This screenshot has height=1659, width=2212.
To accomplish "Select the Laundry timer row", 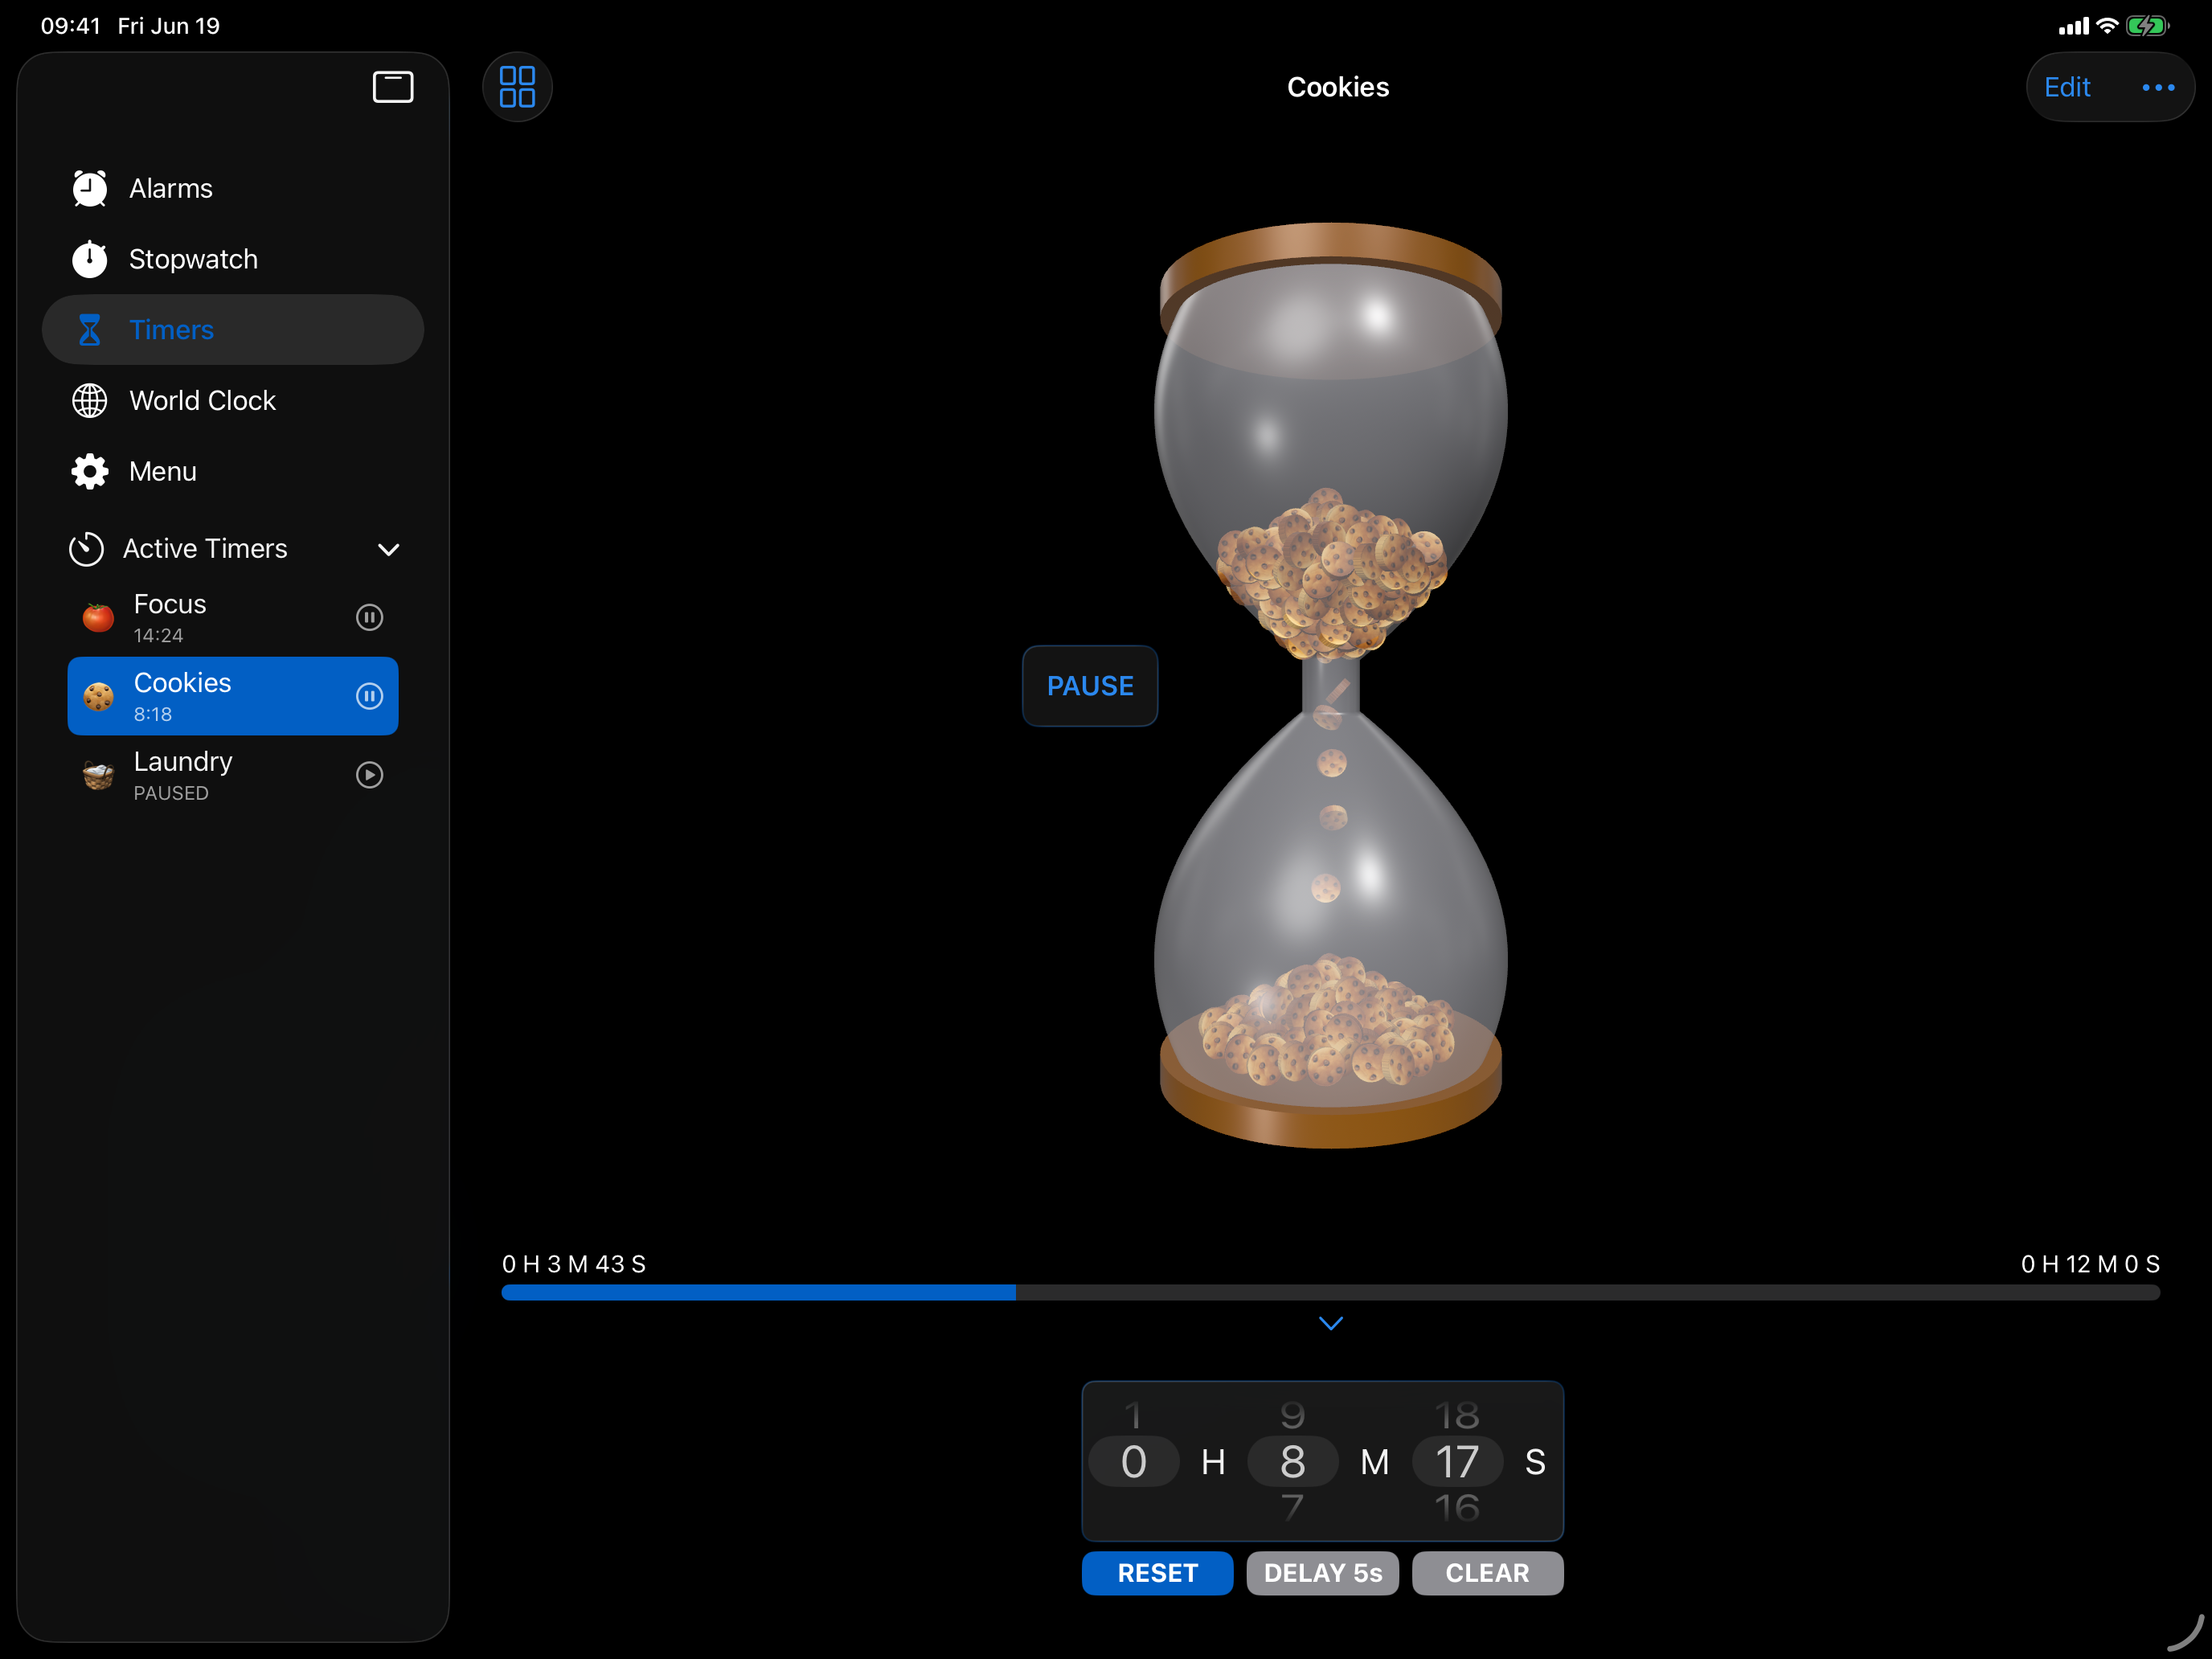I will [233, 775].
